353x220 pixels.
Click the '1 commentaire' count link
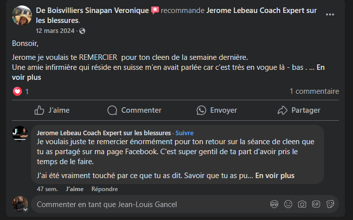314,91
